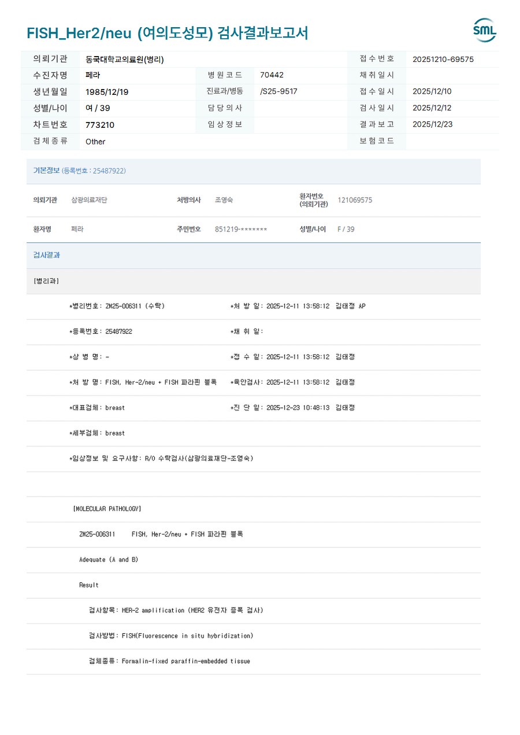Viewport: 520px width, 735px height.
Task: Select the 검체종류 Formalin-fixed paraffin-embedded tissue line
Action: pos(169,662)
